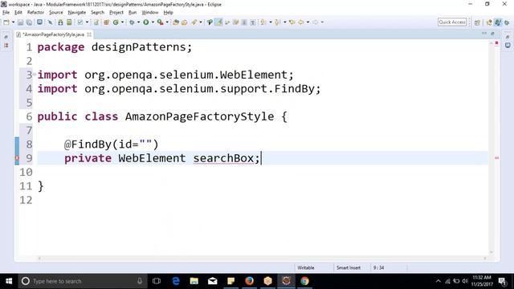Viewport: 514px width, 289px height.
Task: Expand the Run dropdown arrow
Action: tap(153, 22)
